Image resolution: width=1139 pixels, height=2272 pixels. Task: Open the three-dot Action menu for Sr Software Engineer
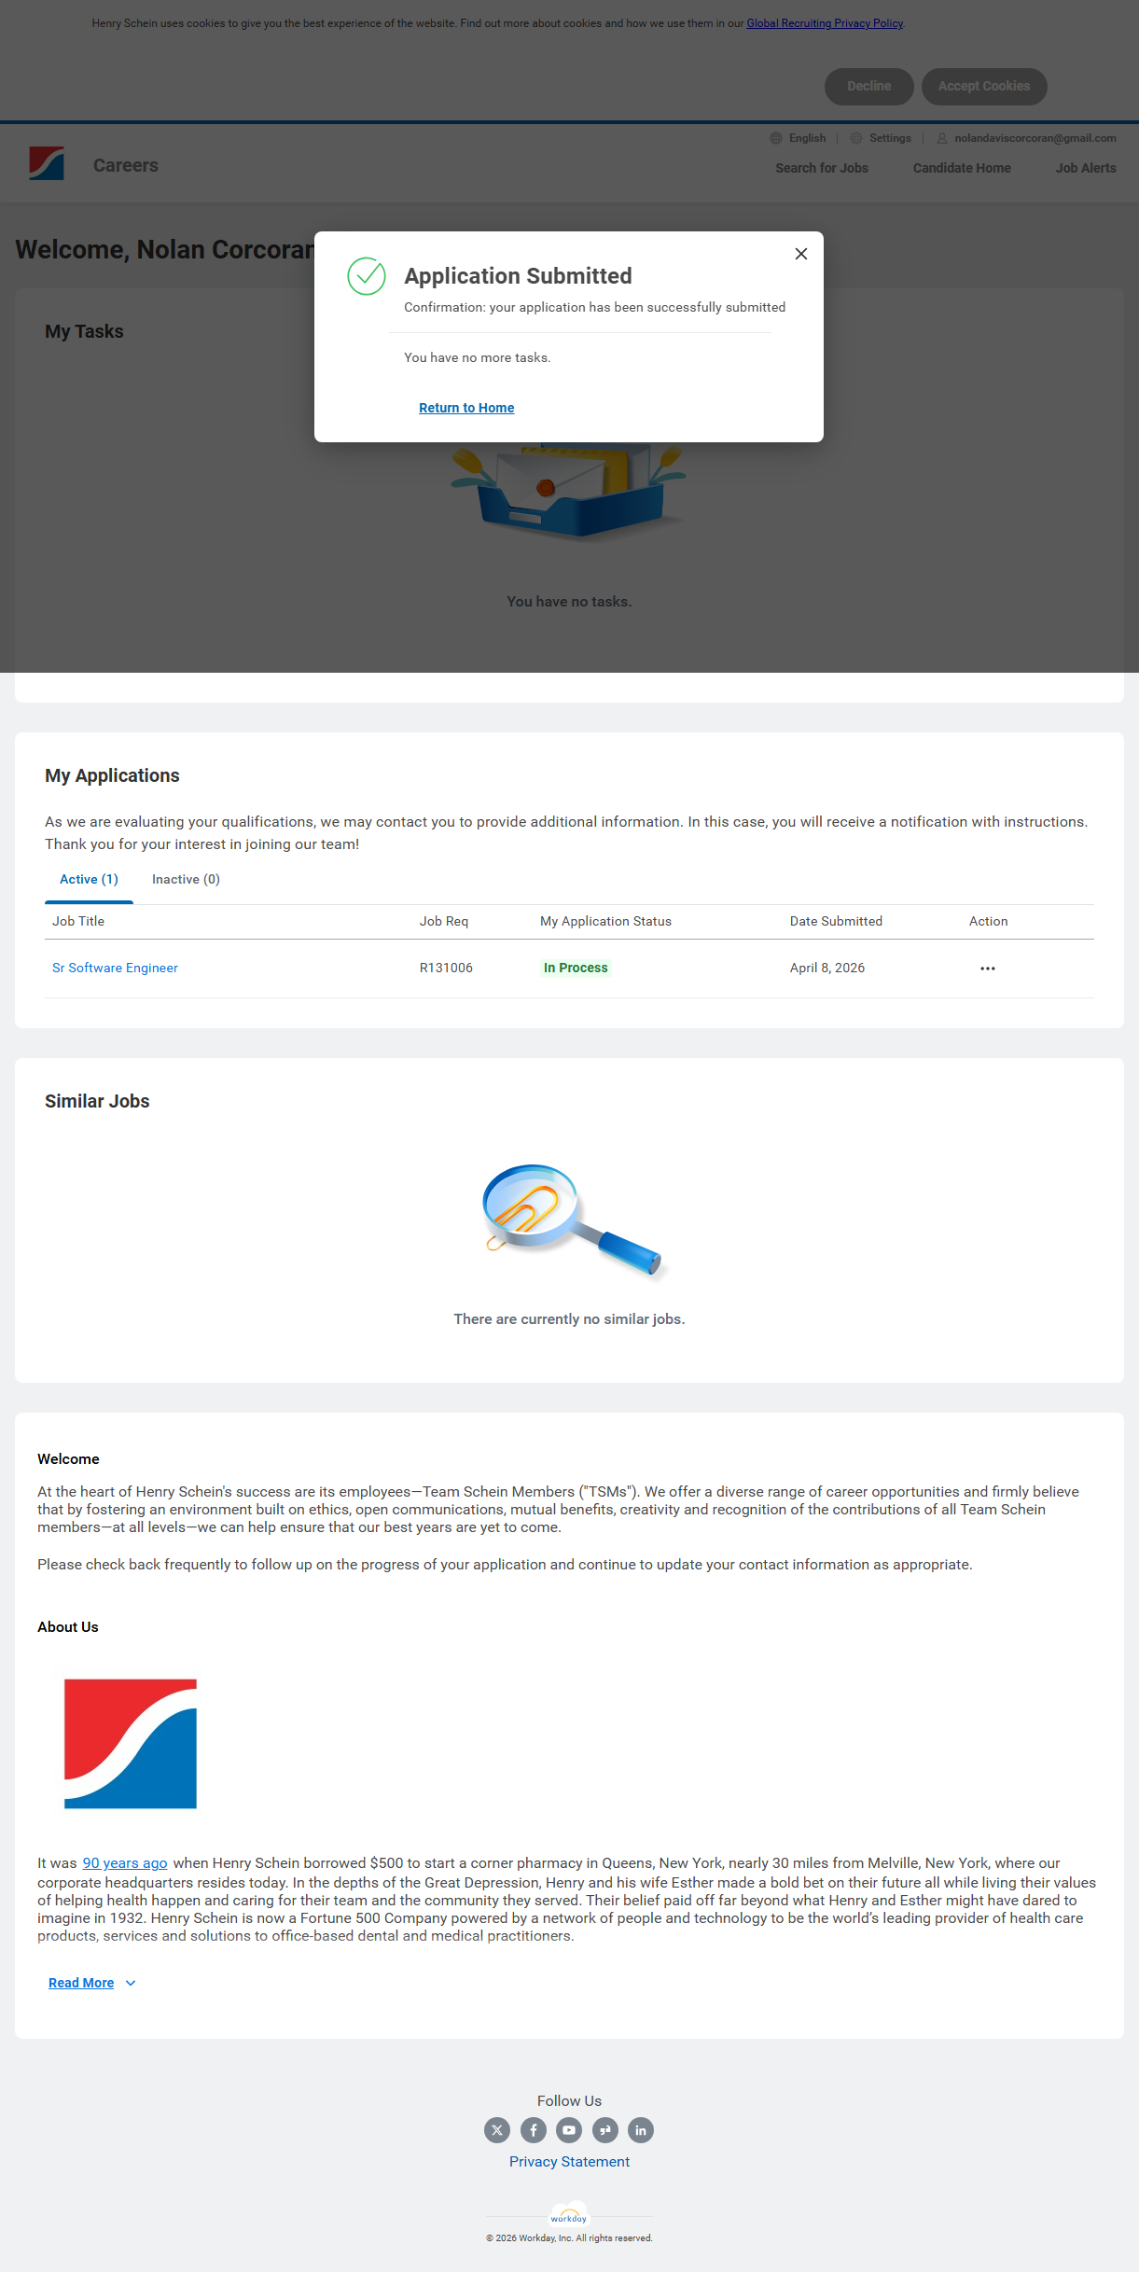pyautogui.click(x=987, y=969)
